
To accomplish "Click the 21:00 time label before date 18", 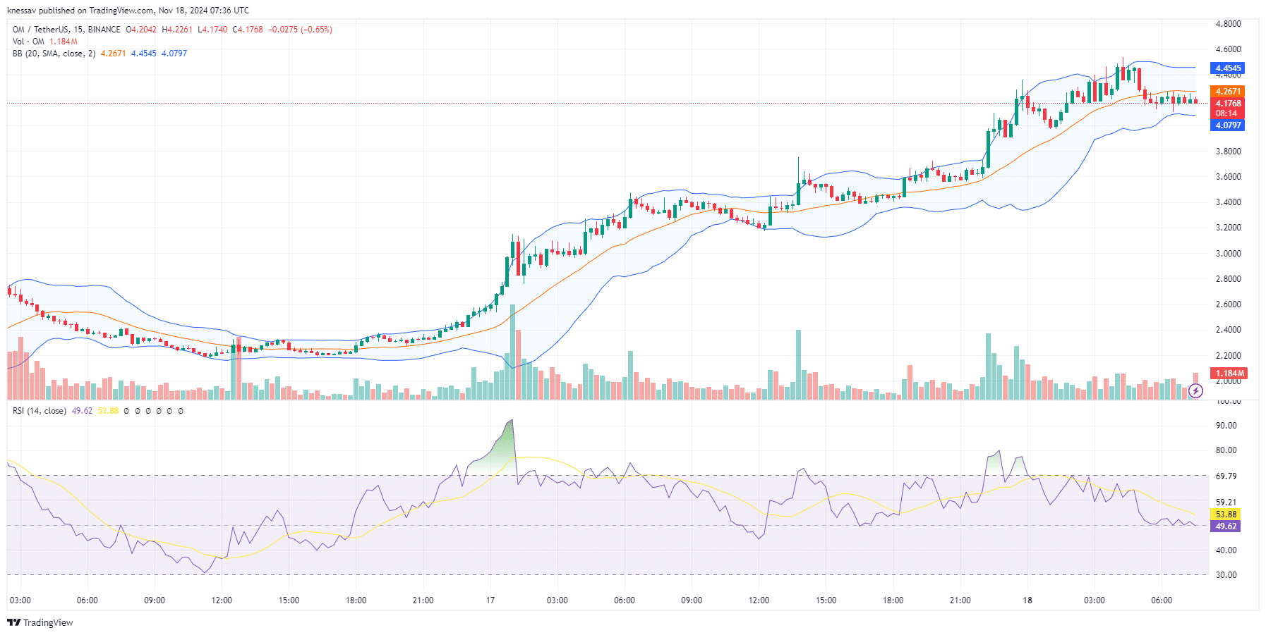I will tap(960, 600).
